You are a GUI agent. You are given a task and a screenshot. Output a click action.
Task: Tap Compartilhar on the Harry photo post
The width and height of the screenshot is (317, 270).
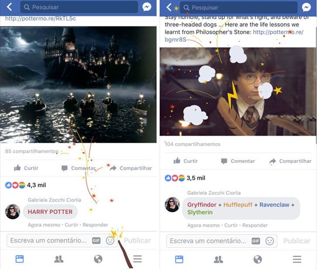[290, 161]
